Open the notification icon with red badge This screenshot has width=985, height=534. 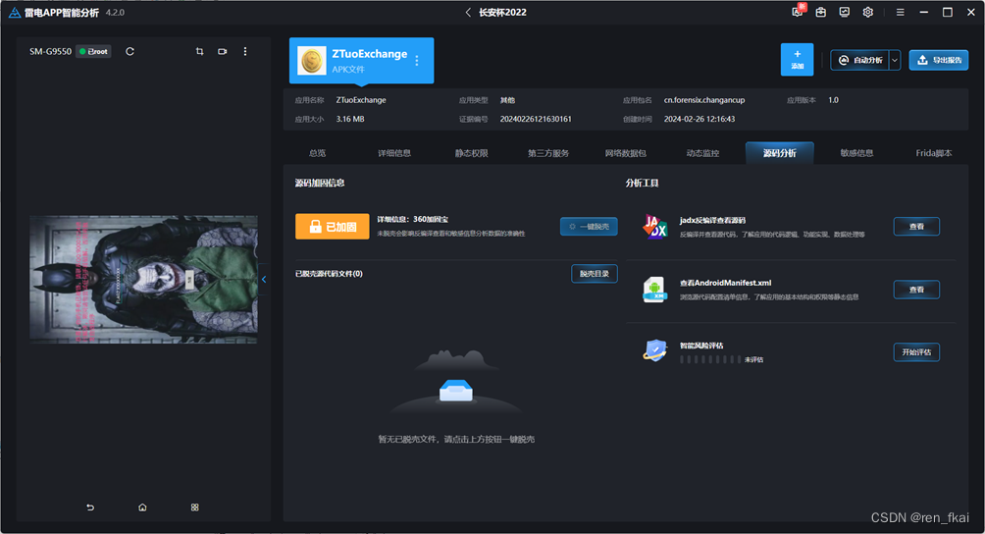pyautogui.click(x=798, y=11)
